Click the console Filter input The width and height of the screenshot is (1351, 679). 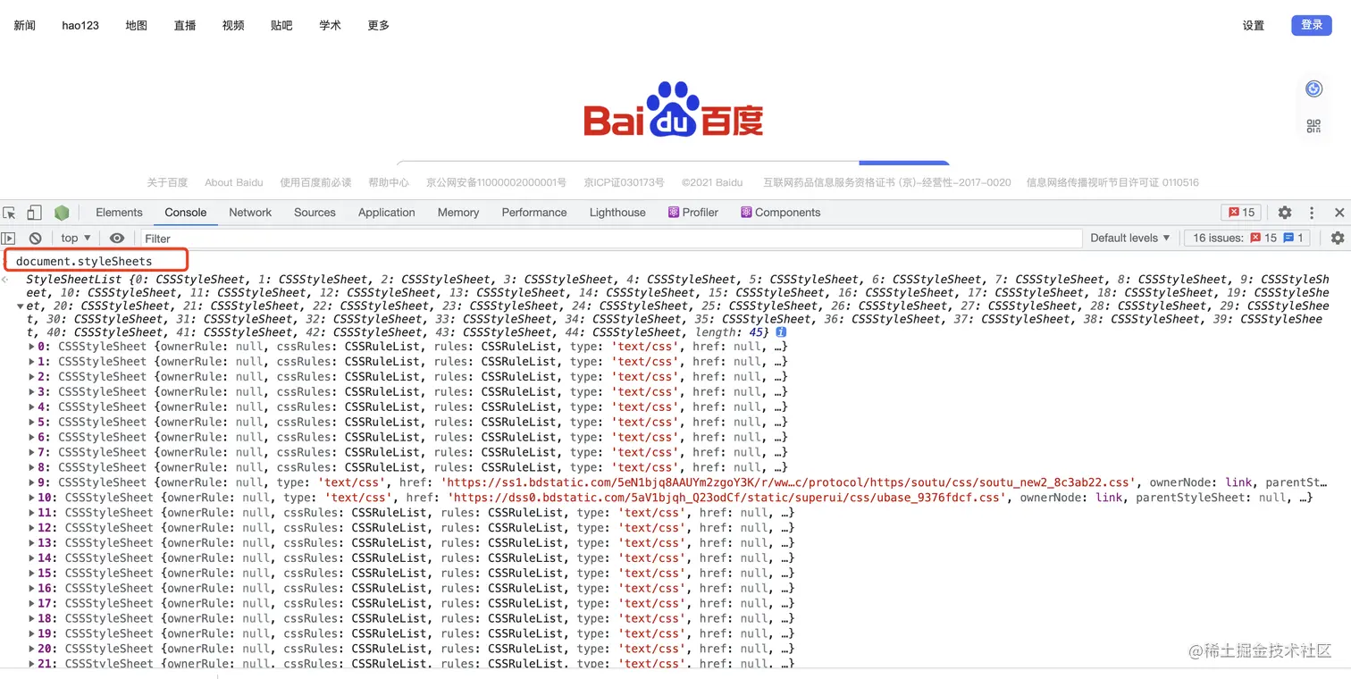(609, 239)
